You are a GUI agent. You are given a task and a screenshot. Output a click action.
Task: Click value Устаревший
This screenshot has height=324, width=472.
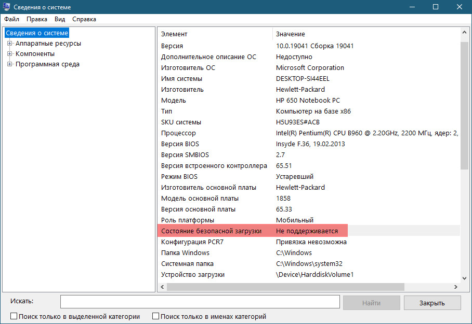click(295, 177)
